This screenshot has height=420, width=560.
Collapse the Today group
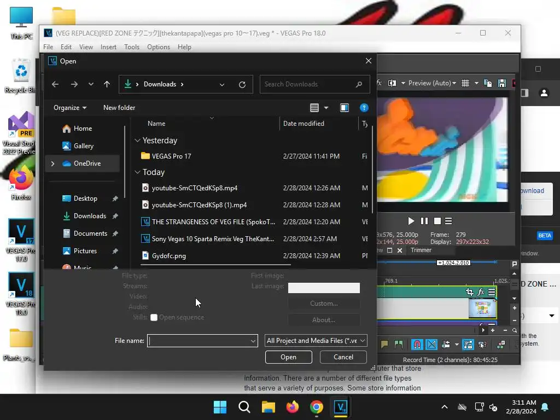coord(137,172)
